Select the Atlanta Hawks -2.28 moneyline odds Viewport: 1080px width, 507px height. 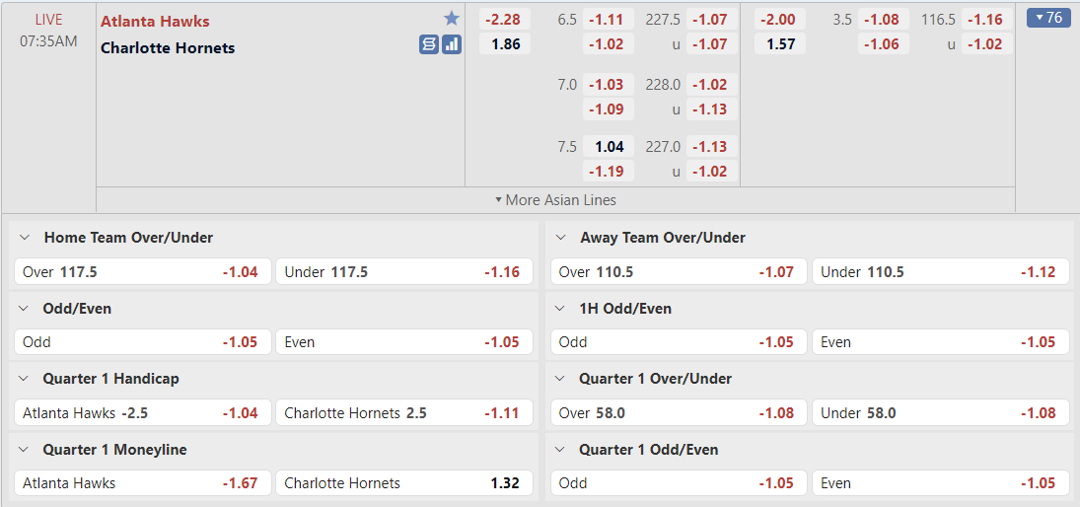(x=505, y=20)
